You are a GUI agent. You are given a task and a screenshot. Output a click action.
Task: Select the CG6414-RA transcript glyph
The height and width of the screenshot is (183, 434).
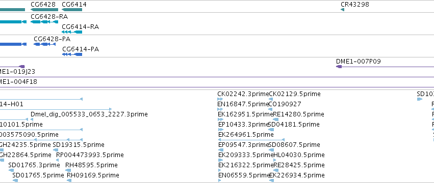(x=72, y=32)
